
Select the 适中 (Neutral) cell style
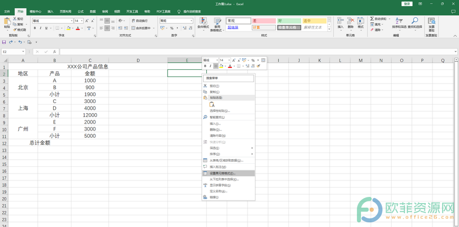tap(315, 21)
